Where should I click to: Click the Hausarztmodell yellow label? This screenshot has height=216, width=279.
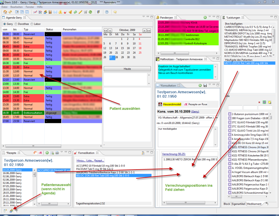coord(172,104)
